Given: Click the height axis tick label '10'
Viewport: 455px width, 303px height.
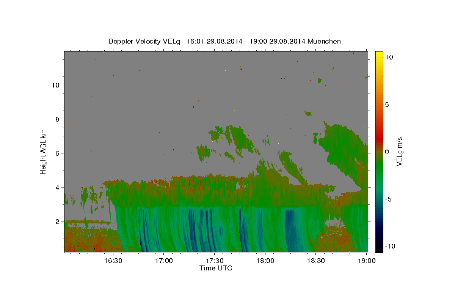Looking at the screenshot, I should 56,85.
